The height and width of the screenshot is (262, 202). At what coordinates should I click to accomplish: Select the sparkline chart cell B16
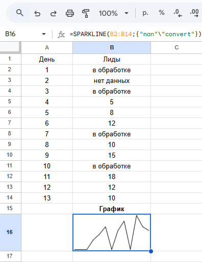pos(112,232)
